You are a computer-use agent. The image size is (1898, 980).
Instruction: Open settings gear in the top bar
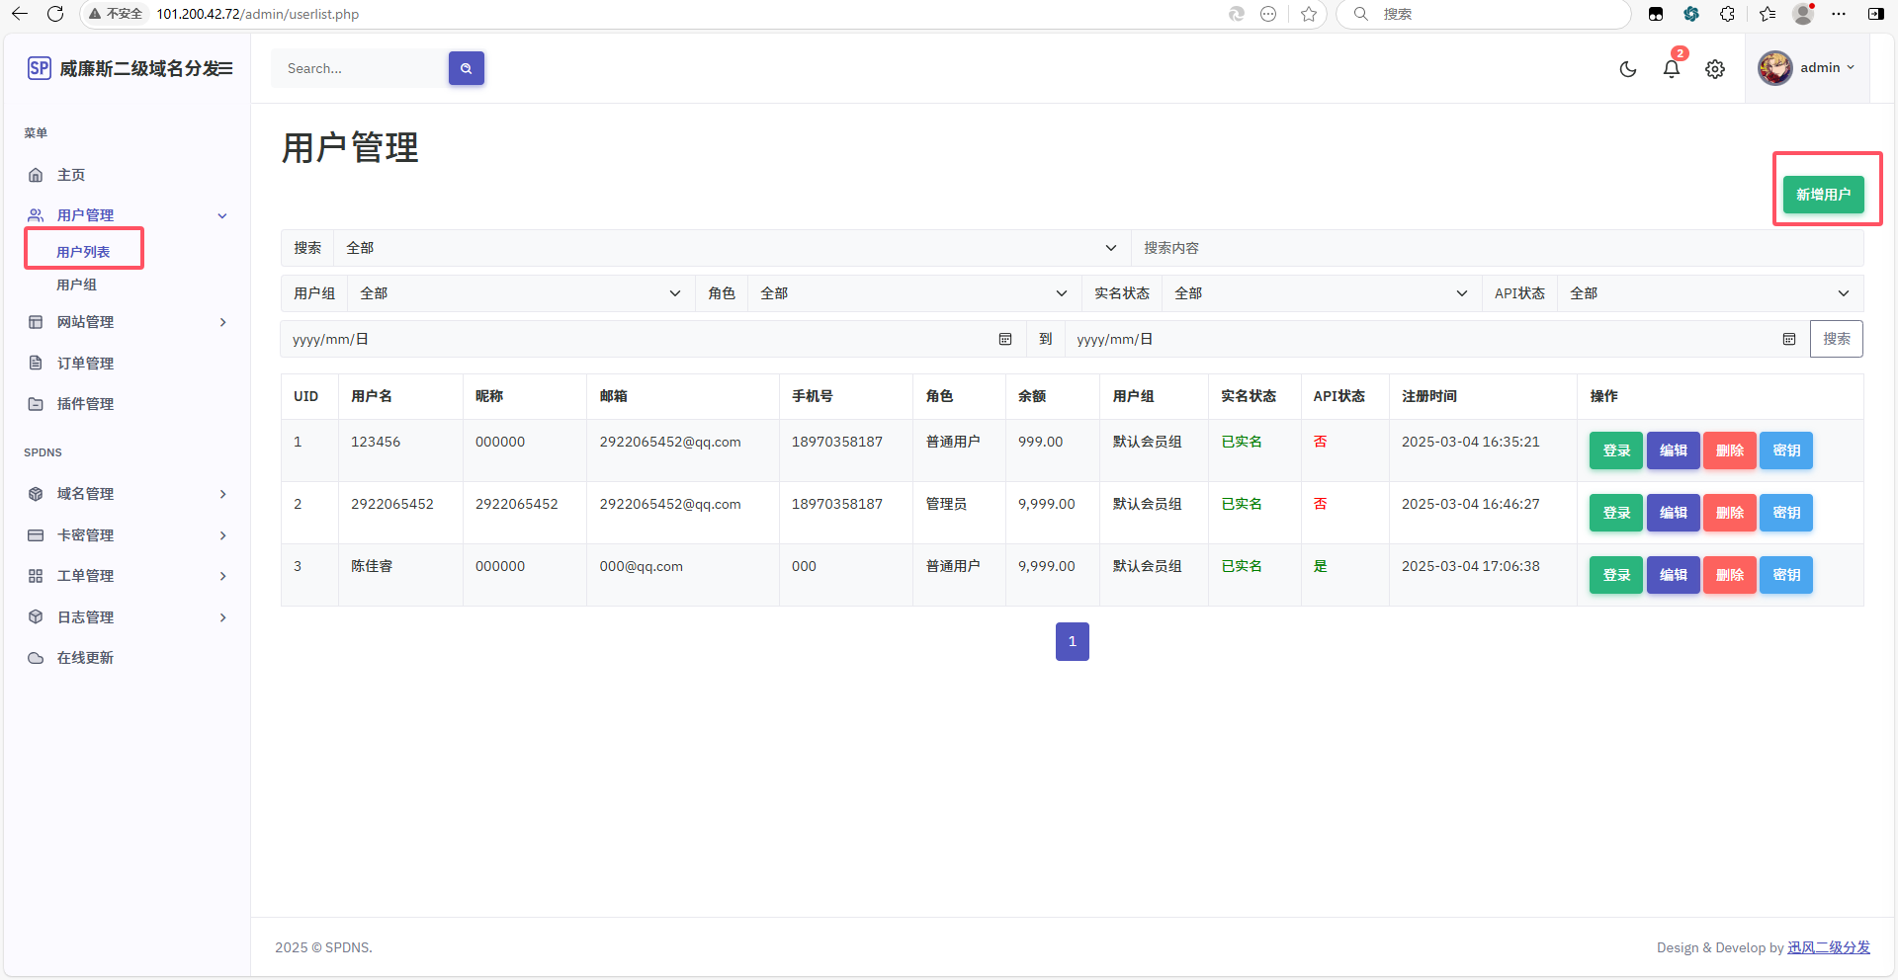point(1715,69)
